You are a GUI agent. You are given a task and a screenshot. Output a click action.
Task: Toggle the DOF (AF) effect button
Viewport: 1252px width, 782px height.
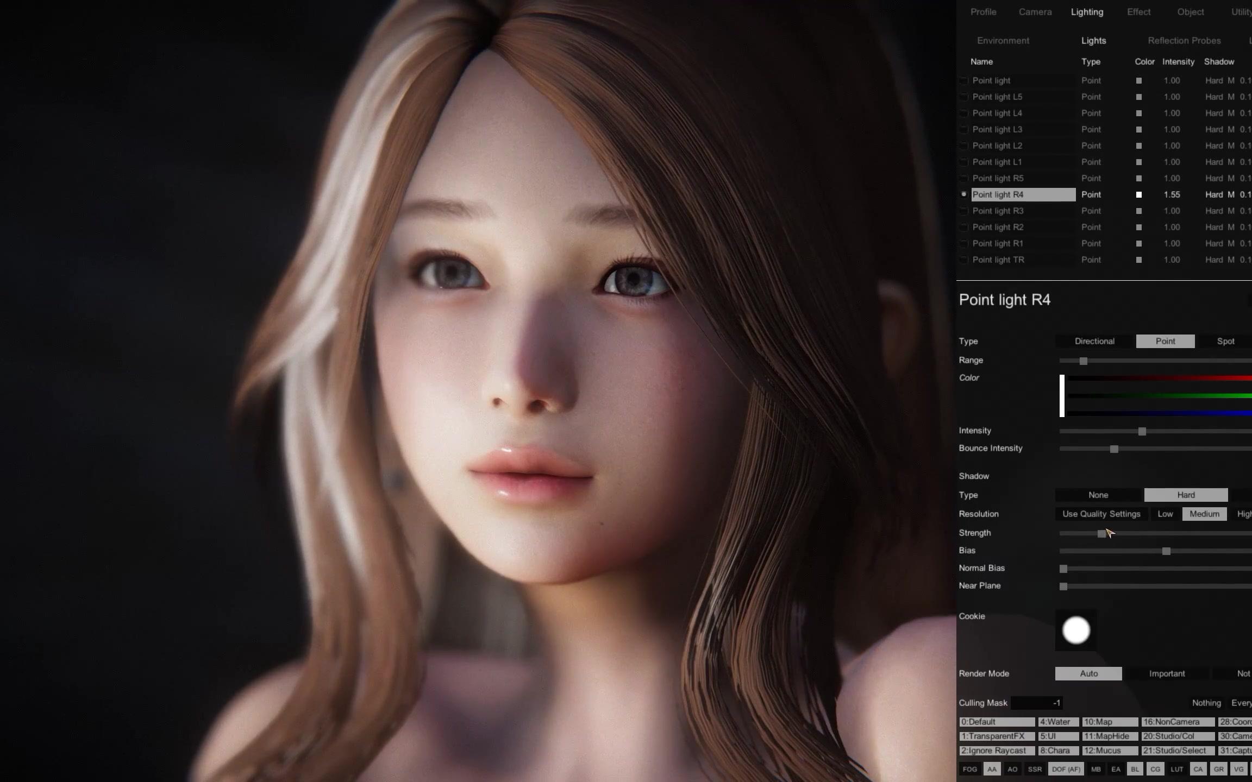[1066, 769]
